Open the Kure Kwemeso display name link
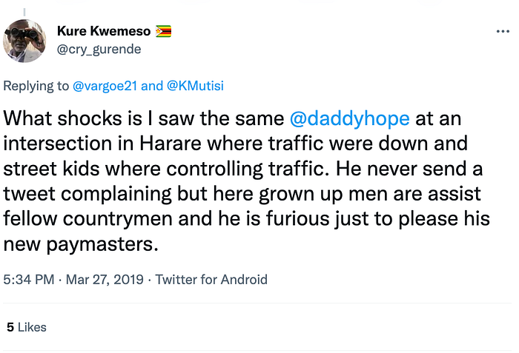Image resolution: width=519 pixels, height=353 pixels. pyautogui.click(x=104, y=32)
